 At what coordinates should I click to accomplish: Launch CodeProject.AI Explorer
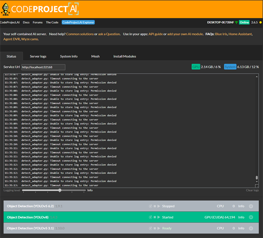coord(78,22)
